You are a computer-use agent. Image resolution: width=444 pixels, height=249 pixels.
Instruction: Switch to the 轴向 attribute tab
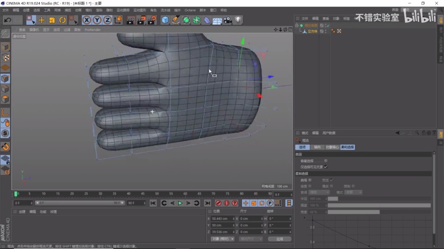pyautogui.click(x=317, y=147)
